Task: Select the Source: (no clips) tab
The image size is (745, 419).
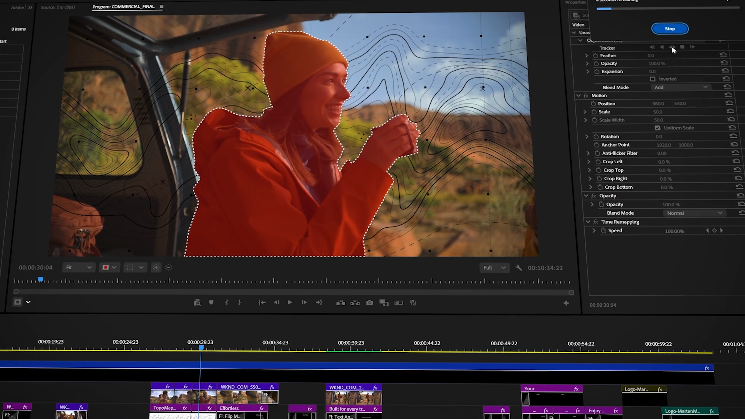Action: pos(58,7)
